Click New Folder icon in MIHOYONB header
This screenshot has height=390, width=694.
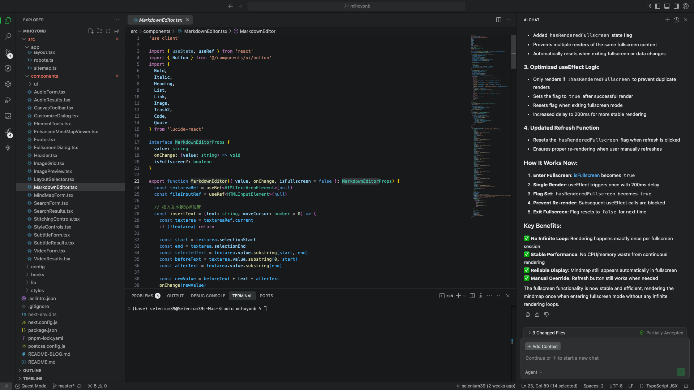coord(99,31)
